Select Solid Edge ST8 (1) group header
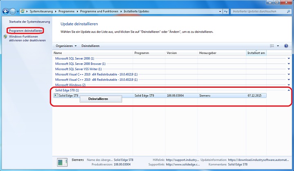Screen dimensions: 294x171 click(x=67, y=90)
